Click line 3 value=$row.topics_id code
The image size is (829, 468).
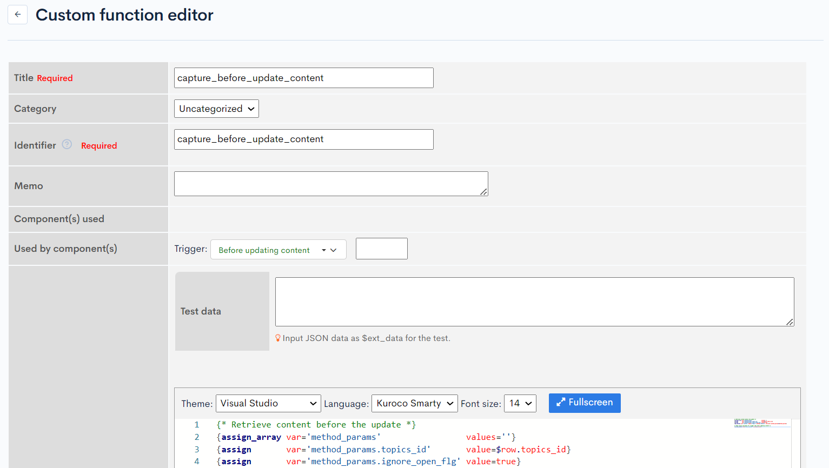click(x=518, y=450)
